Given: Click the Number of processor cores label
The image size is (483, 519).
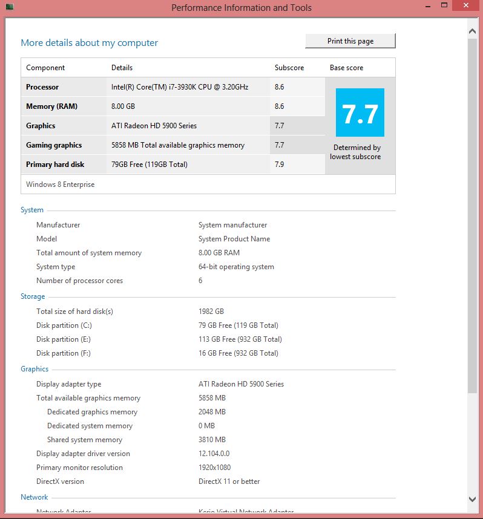Looking at the screenshot, I should pos(79,281).
